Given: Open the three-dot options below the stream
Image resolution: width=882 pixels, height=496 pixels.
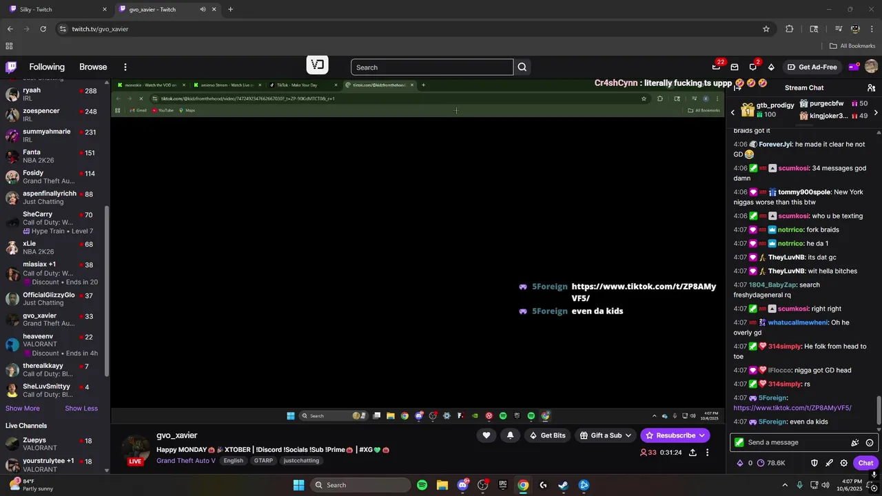Looking at the screenshot, I should tap(707, 453).
